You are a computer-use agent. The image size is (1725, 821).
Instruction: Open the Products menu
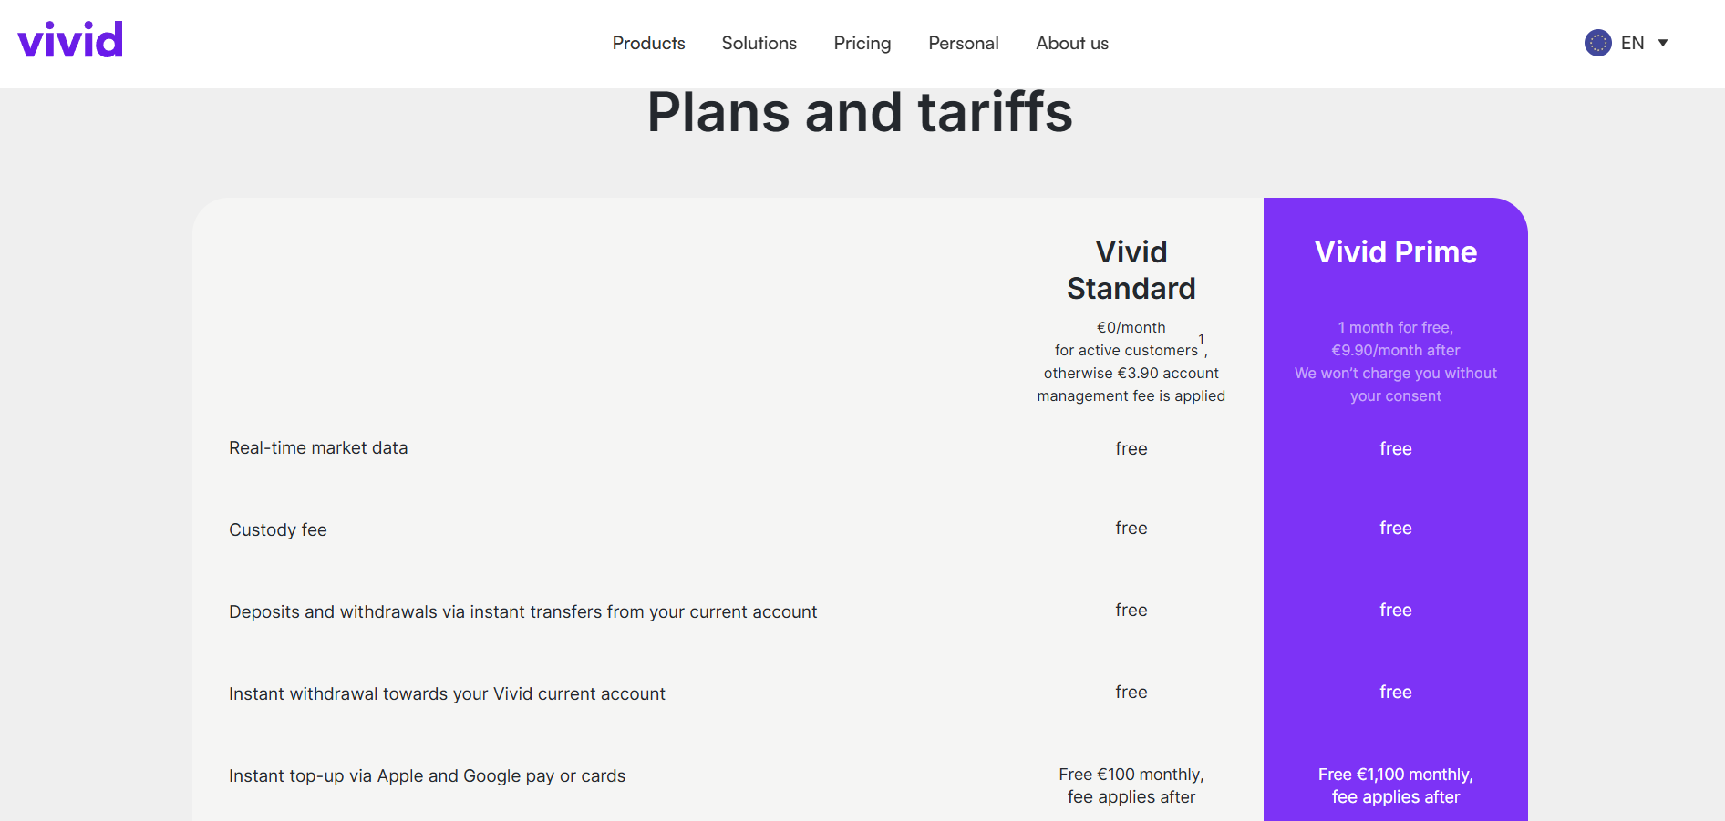coord(648,43)
